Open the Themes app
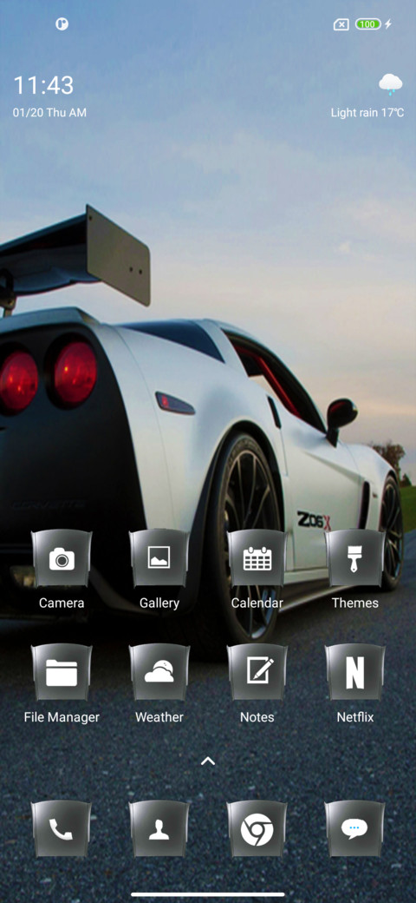Screen dimensions: 416x903 pos(355,558)
